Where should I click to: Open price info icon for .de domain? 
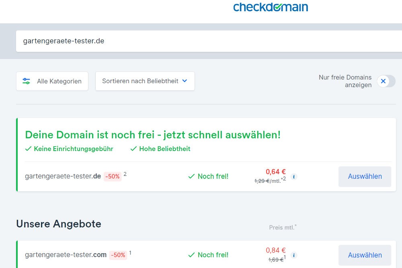294,177
